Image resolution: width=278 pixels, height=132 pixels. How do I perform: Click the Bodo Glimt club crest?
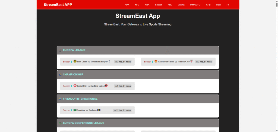tap(75, 61)
